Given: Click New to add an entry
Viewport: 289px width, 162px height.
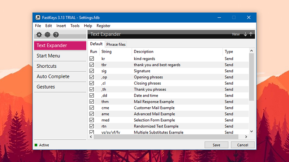Looking at the screenshot, I should point(236,34).
